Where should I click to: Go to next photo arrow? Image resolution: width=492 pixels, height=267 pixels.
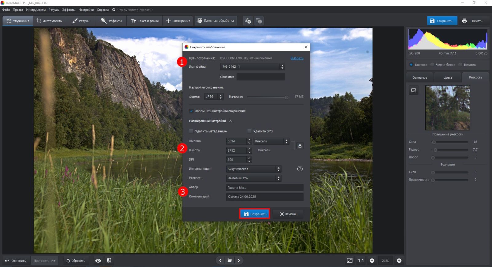(x=239, y=261)
